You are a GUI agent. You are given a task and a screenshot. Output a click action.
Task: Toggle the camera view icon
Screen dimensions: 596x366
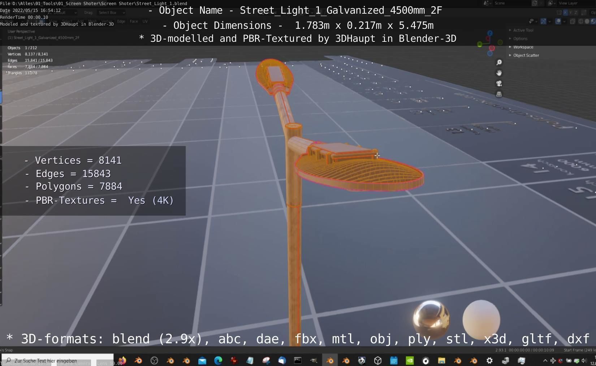point(499,83)
